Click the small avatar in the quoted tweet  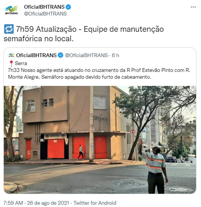click(11, 55)
